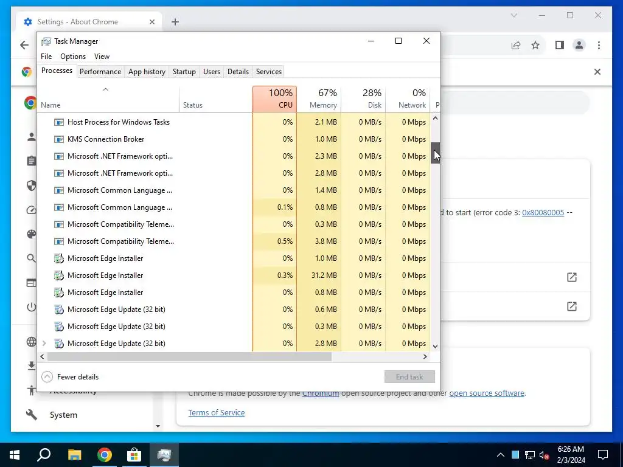623x467 pixels.
Task: Click the Task Manager title bar icon
Action: click(x=46, y=41)
